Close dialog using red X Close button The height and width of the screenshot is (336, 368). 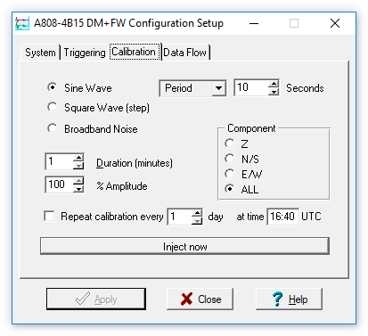[x=200, y=299]
